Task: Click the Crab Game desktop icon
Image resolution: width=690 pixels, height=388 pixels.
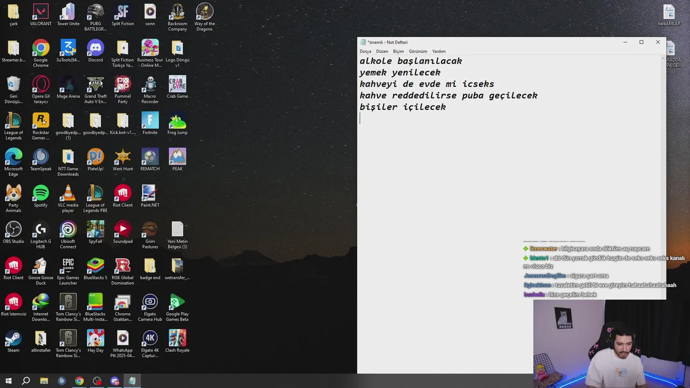Action: point(177,87)
